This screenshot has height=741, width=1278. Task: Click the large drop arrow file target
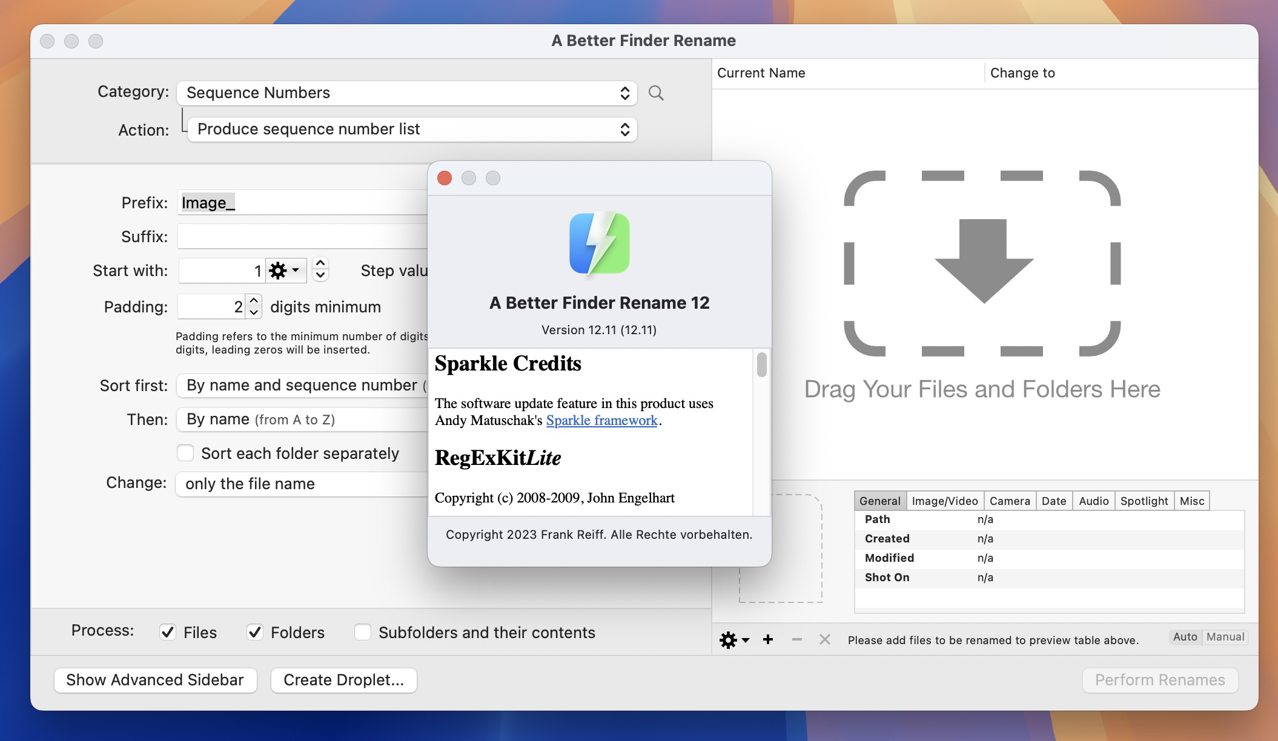pos(982,263)
